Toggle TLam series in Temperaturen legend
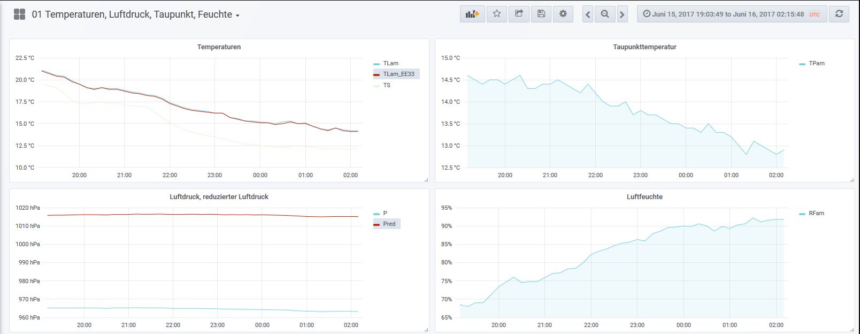 tap(390, 63)
